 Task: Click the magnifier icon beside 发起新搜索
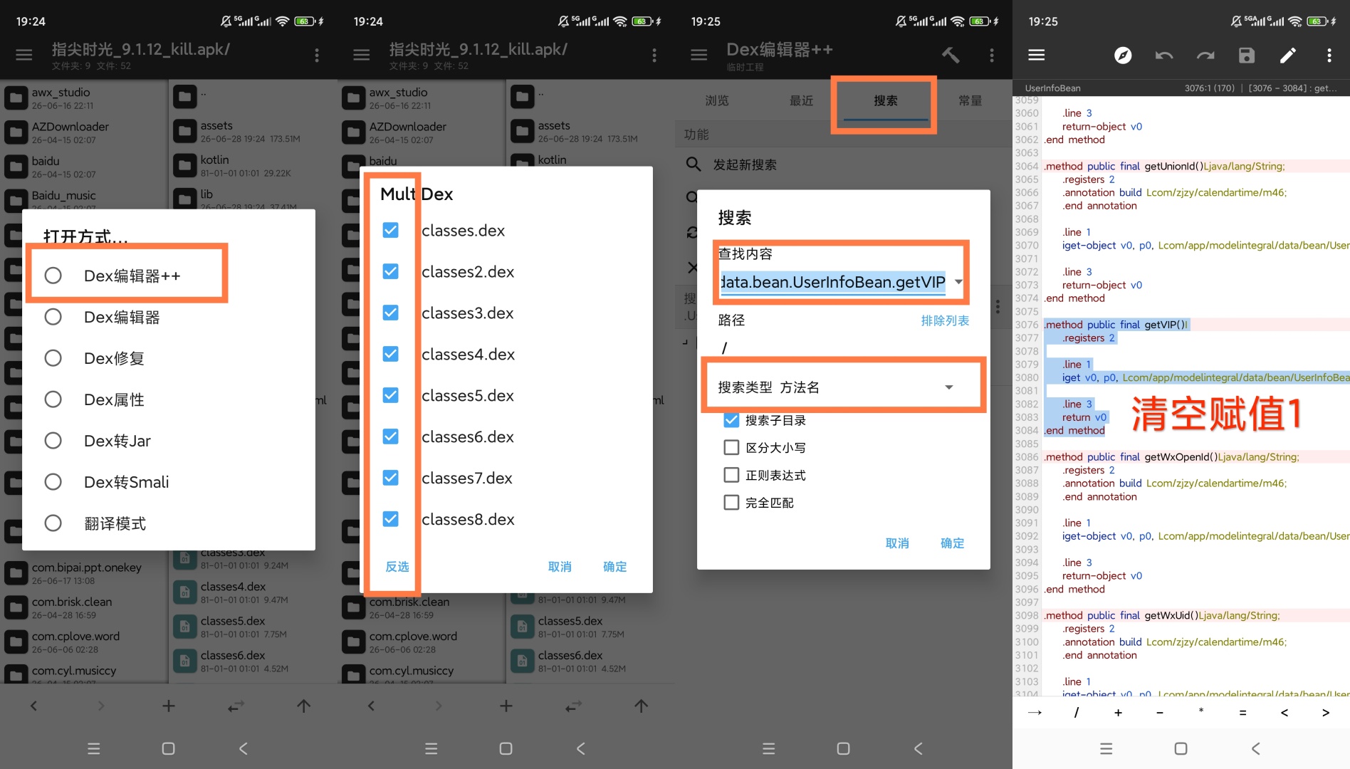coord(694,164)
